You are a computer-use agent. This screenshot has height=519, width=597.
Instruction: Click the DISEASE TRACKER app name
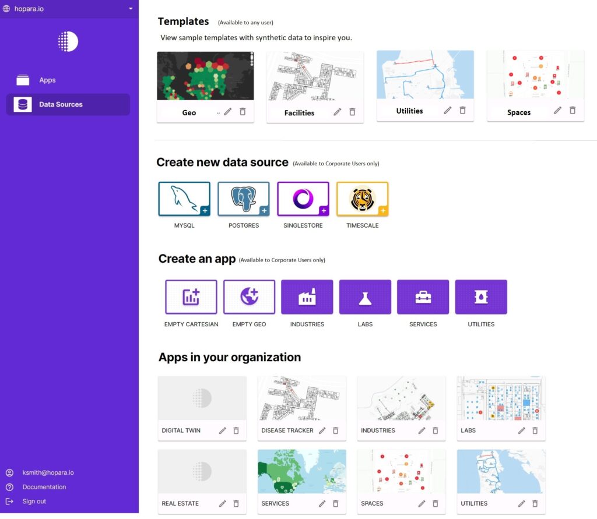tap(287, 430)
